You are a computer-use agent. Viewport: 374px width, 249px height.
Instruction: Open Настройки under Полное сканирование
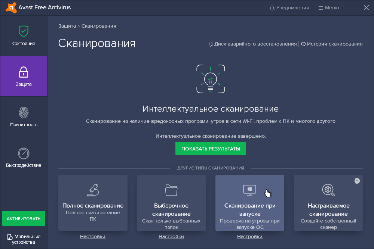[93, 237]
